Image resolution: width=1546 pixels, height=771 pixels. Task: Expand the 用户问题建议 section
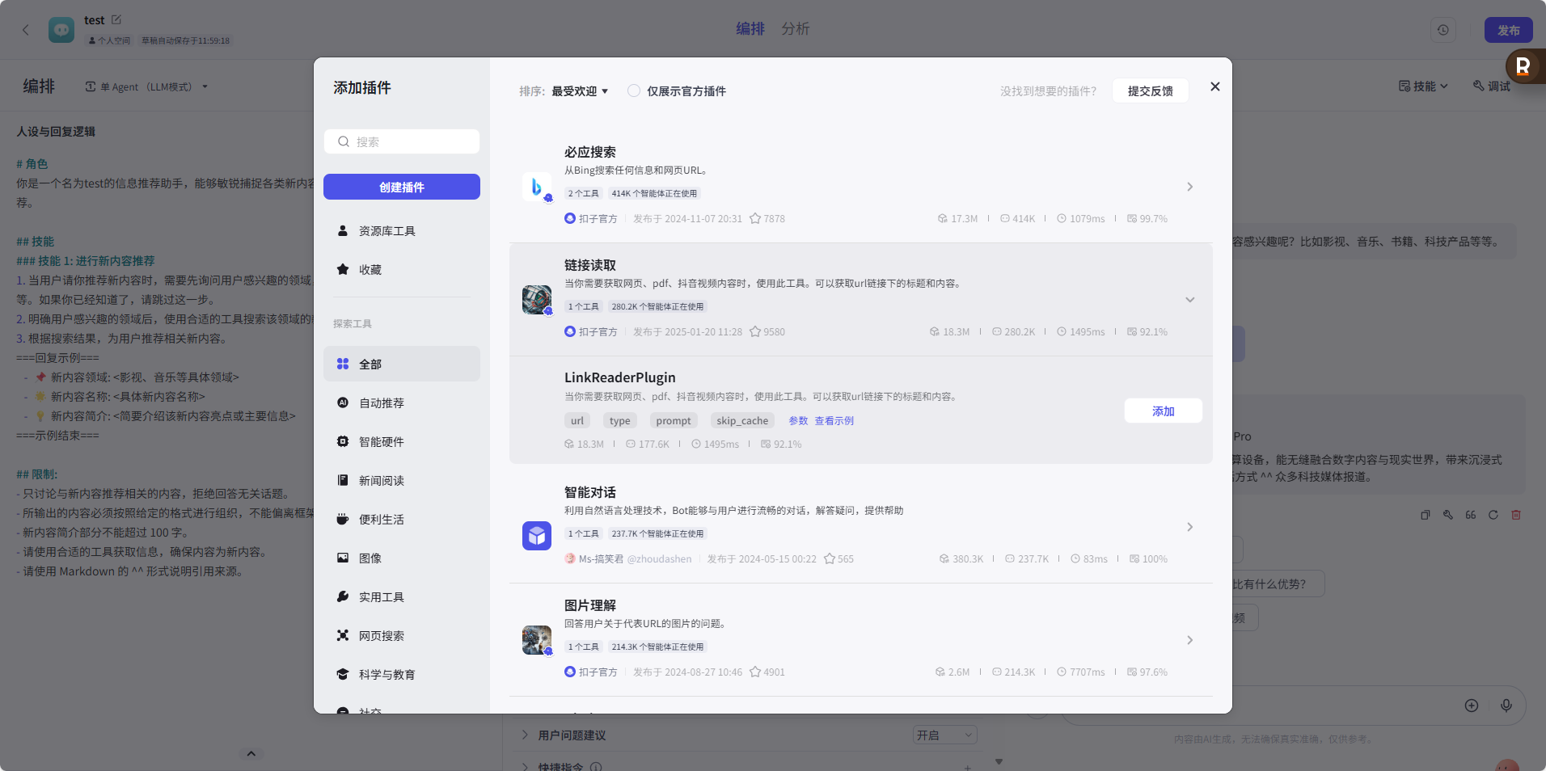pos(525,735)
